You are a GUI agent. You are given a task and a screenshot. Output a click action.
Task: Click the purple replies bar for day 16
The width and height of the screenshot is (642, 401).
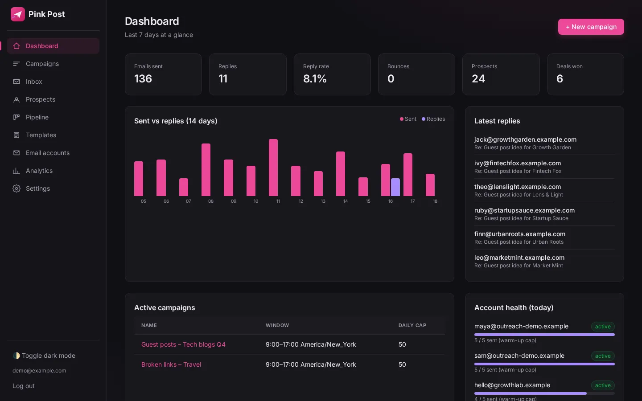pyautogui.click(x=395, y=187)
